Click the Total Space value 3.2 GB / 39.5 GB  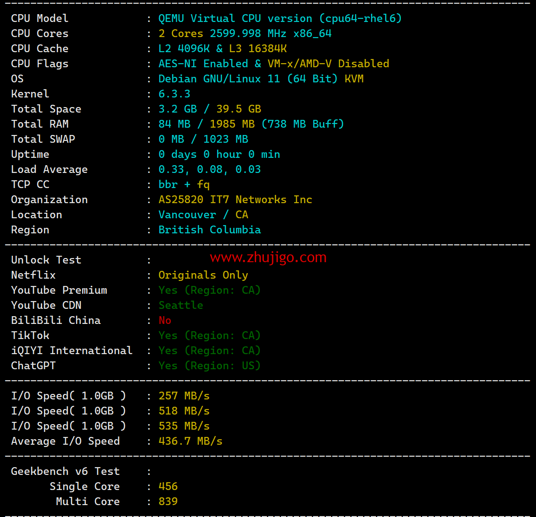(210, 109)
